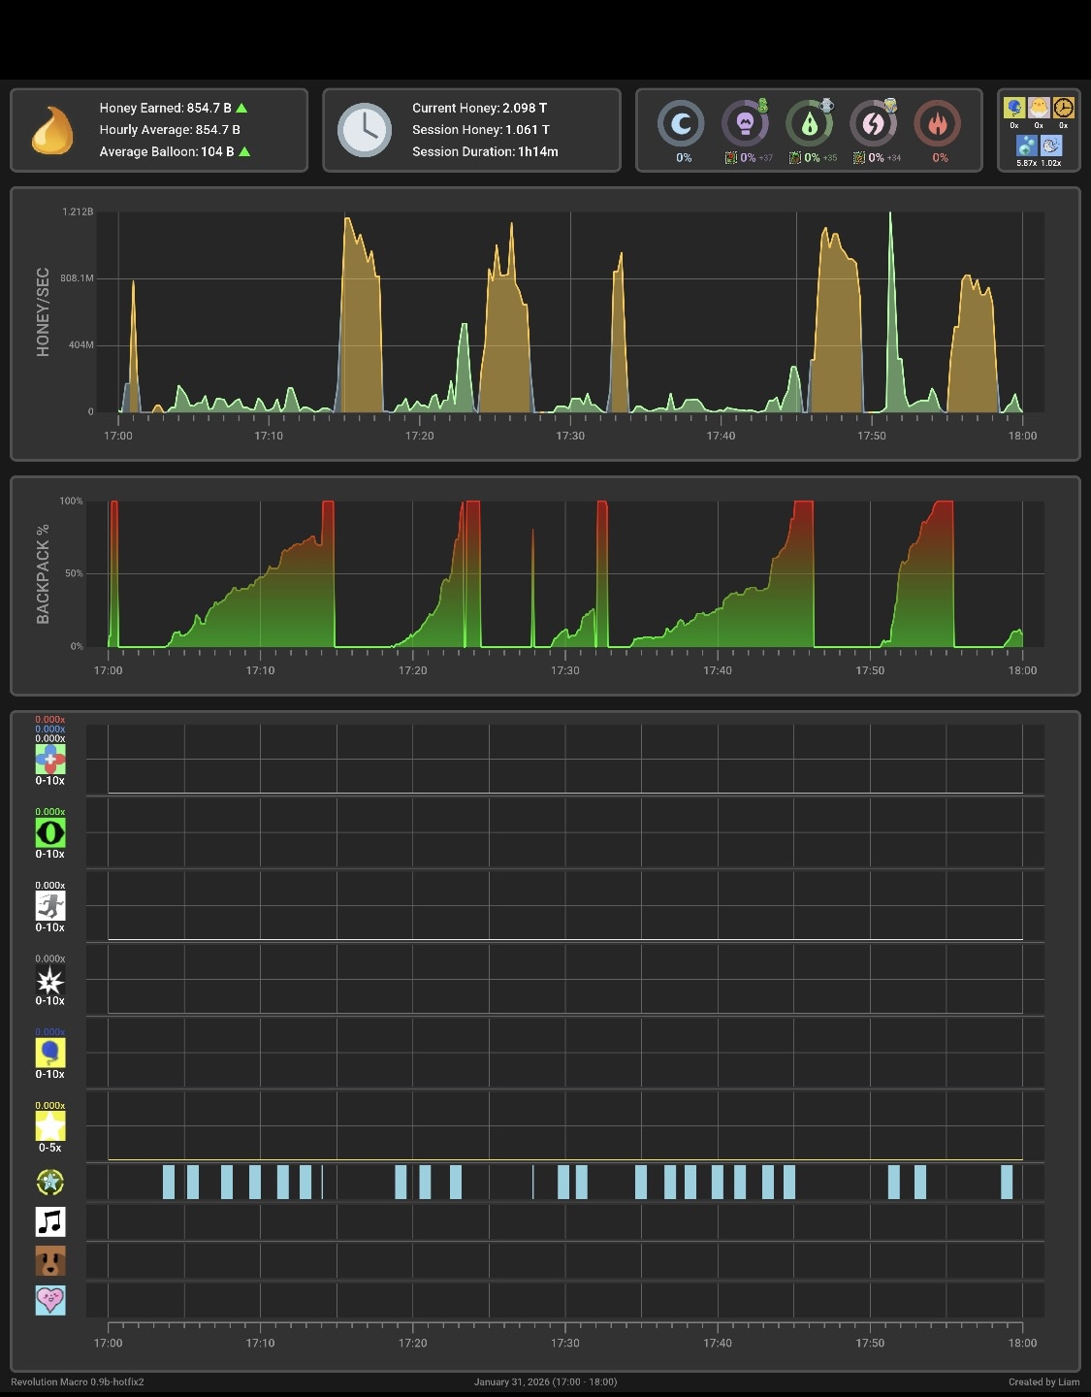Viewport: 1091px width, 1397px height.
Task: Click the green eye buff icon
Action: (x=50, y=832)
